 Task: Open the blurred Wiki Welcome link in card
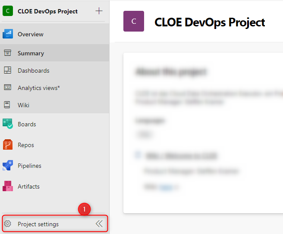tap(181, 155)
